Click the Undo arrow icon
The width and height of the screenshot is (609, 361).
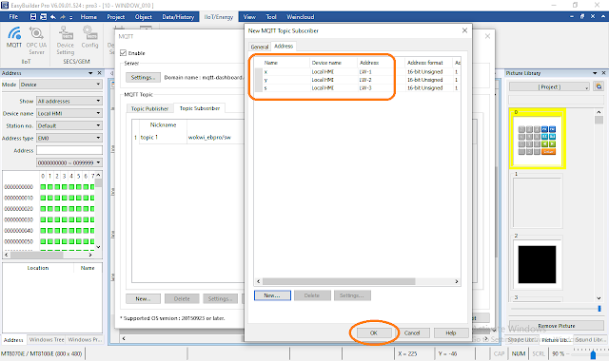pos(53,17)
